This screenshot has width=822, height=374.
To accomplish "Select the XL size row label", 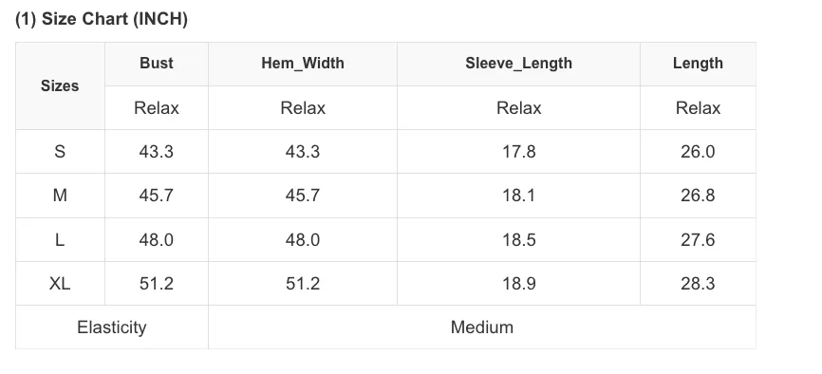I will click(60, 284).
